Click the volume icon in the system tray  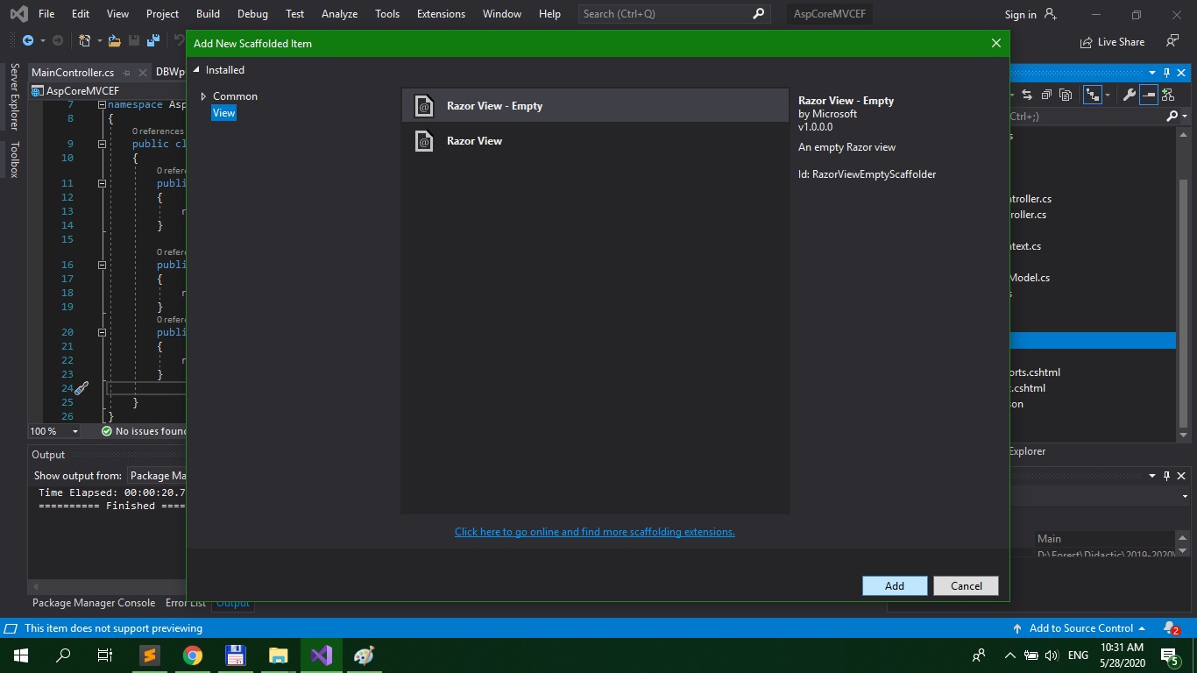[x=1052, y=655]
